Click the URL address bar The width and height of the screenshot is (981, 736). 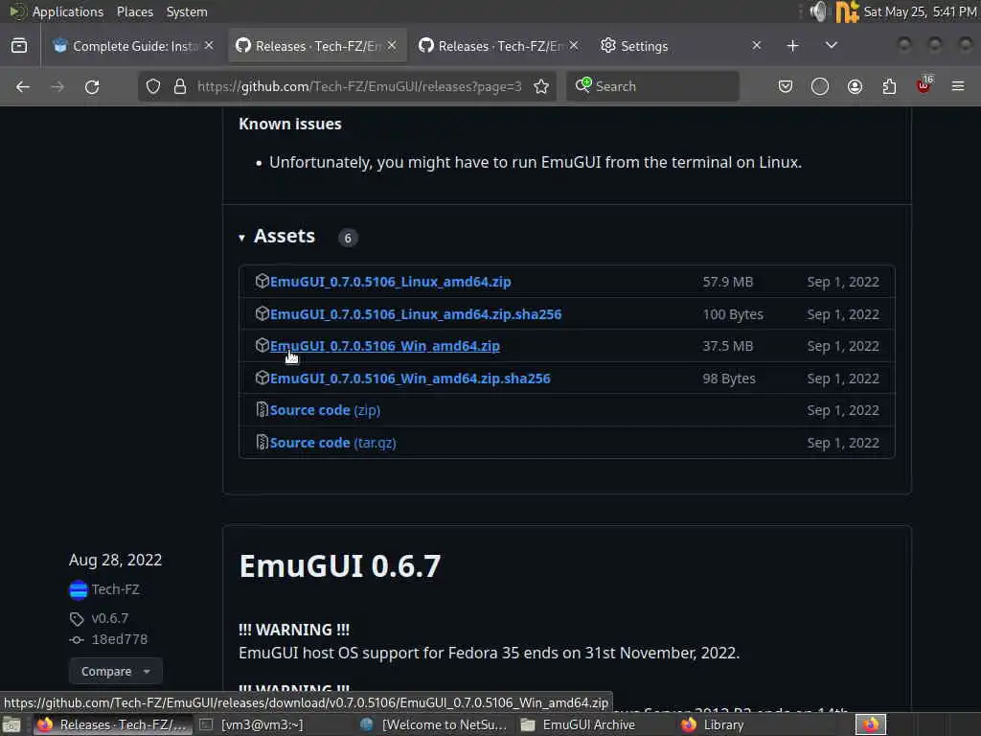tap(358, 86)
